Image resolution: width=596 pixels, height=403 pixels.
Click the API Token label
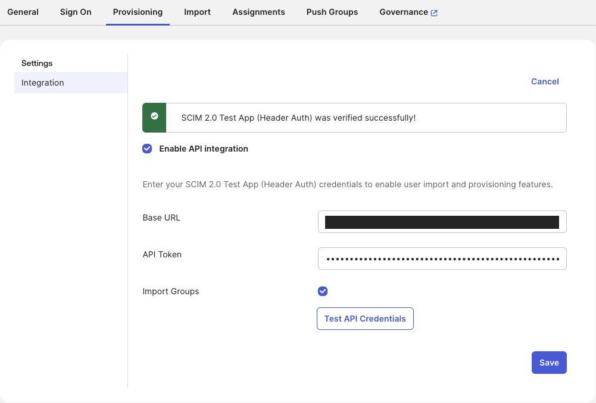coord(162,254)
